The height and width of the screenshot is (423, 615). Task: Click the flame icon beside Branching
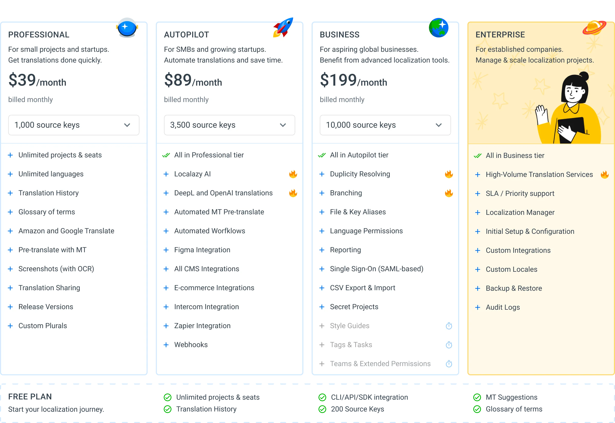coord(449,193)
